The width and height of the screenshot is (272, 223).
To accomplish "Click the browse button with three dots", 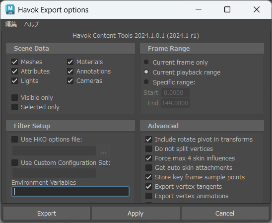I will 103,150.
